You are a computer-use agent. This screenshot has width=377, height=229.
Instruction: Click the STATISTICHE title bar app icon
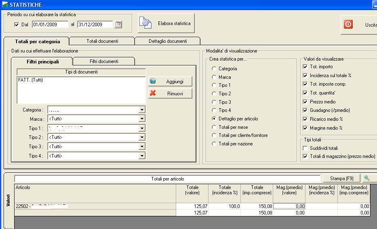point(4,5)
